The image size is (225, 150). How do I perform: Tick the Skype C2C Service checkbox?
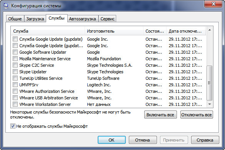[x=15, y=65]
